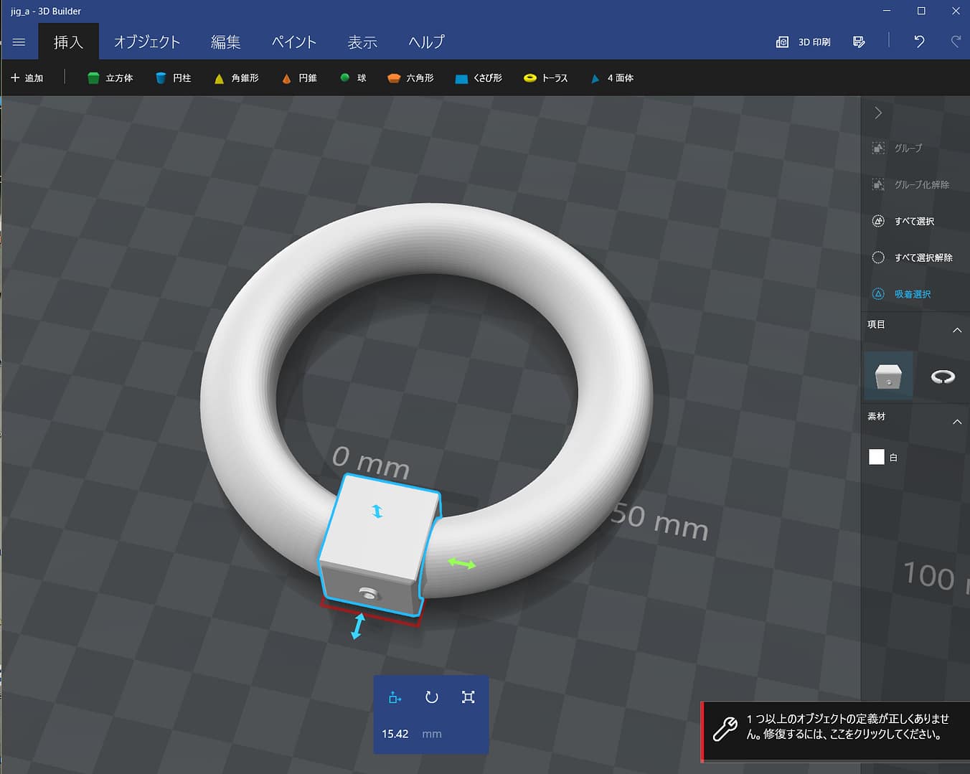Insert a hexagon (六角形) shape

pyautogui.click(x=410, y=78)
